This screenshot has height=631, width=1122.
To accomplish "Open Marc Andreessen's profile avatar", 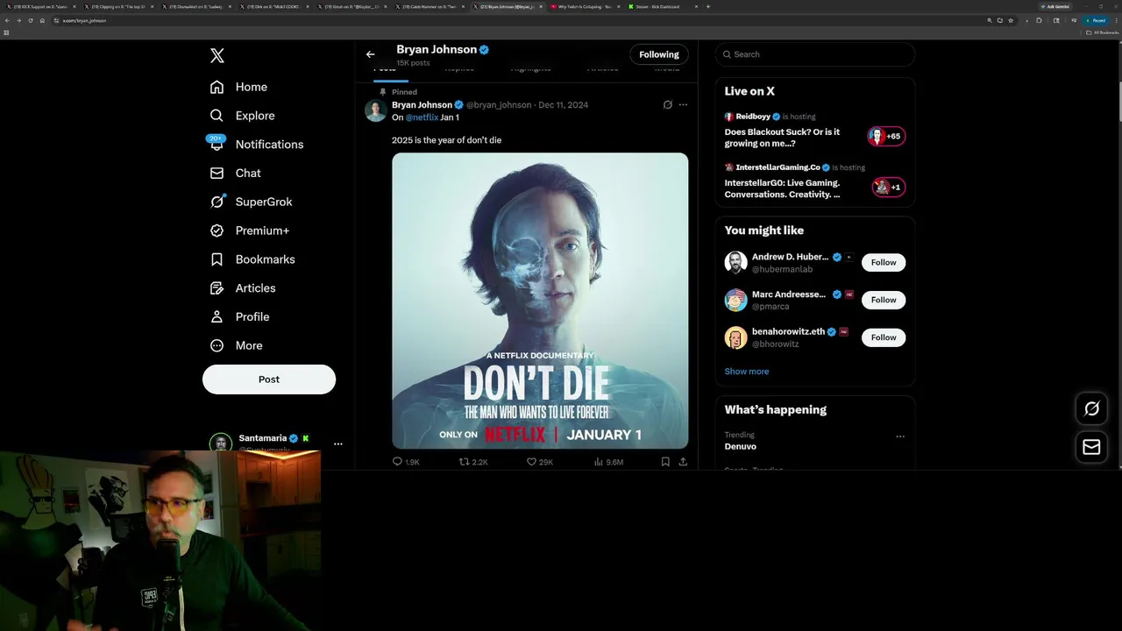I will coord(735,300).
